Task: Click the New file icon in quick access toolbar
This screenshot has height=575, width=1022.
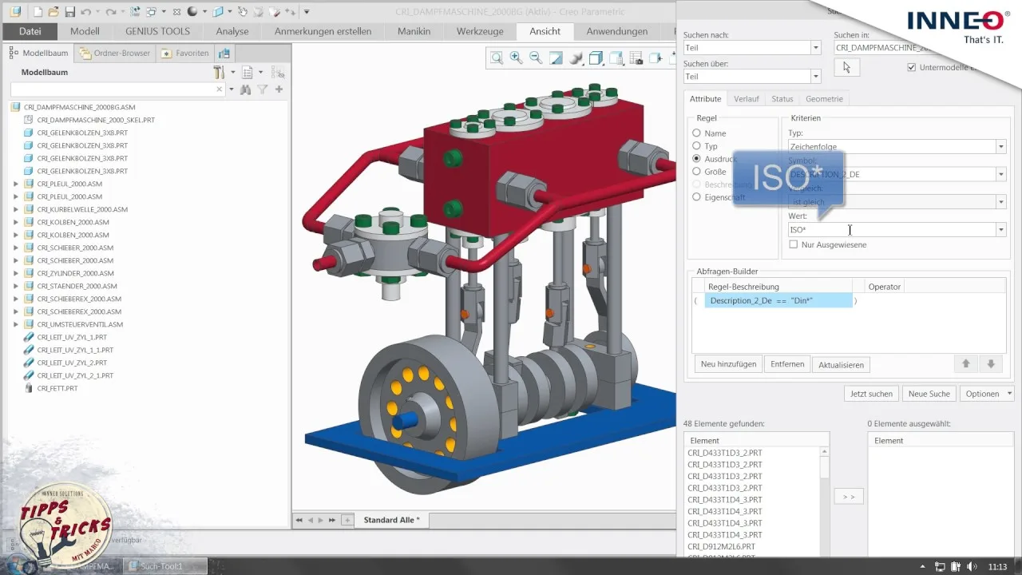Action: coord(37,12)
